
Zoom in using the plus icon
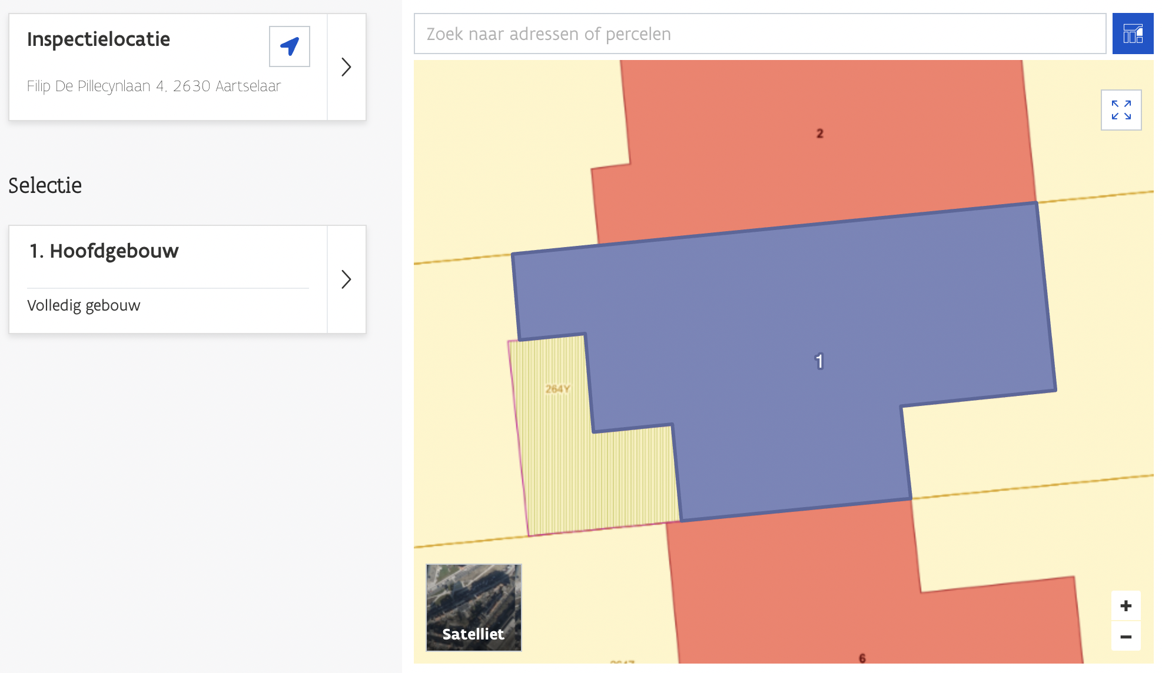tap(1125, 605)
